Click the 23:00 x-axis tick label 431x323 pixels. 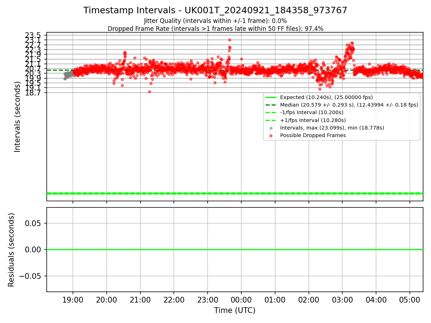pos(208,299)
